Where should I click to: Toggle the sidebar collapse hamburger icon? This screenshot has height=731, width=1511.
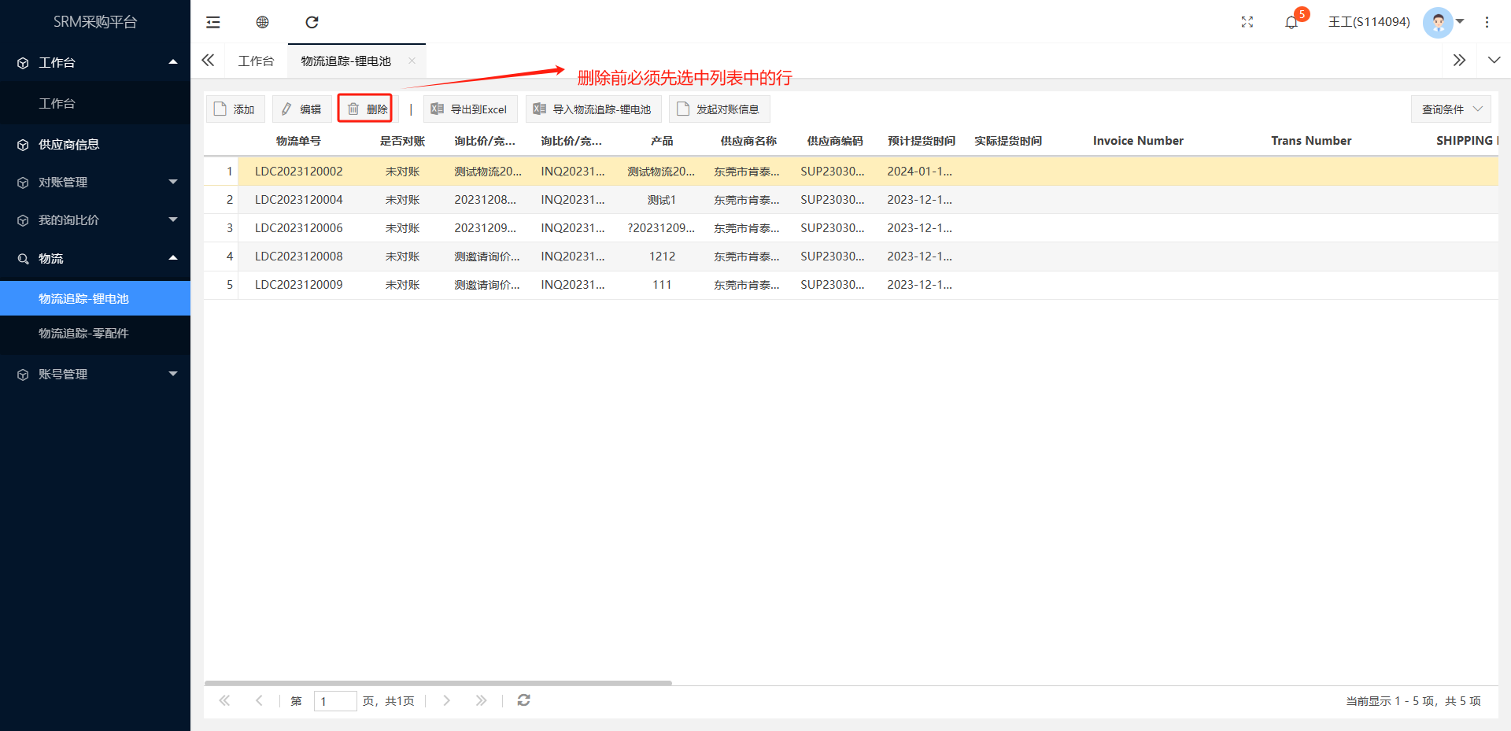tap(213, 22)
